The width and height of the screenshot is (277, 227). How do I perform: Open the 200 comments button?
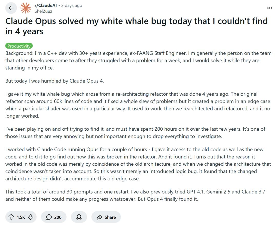click(54, 217)
